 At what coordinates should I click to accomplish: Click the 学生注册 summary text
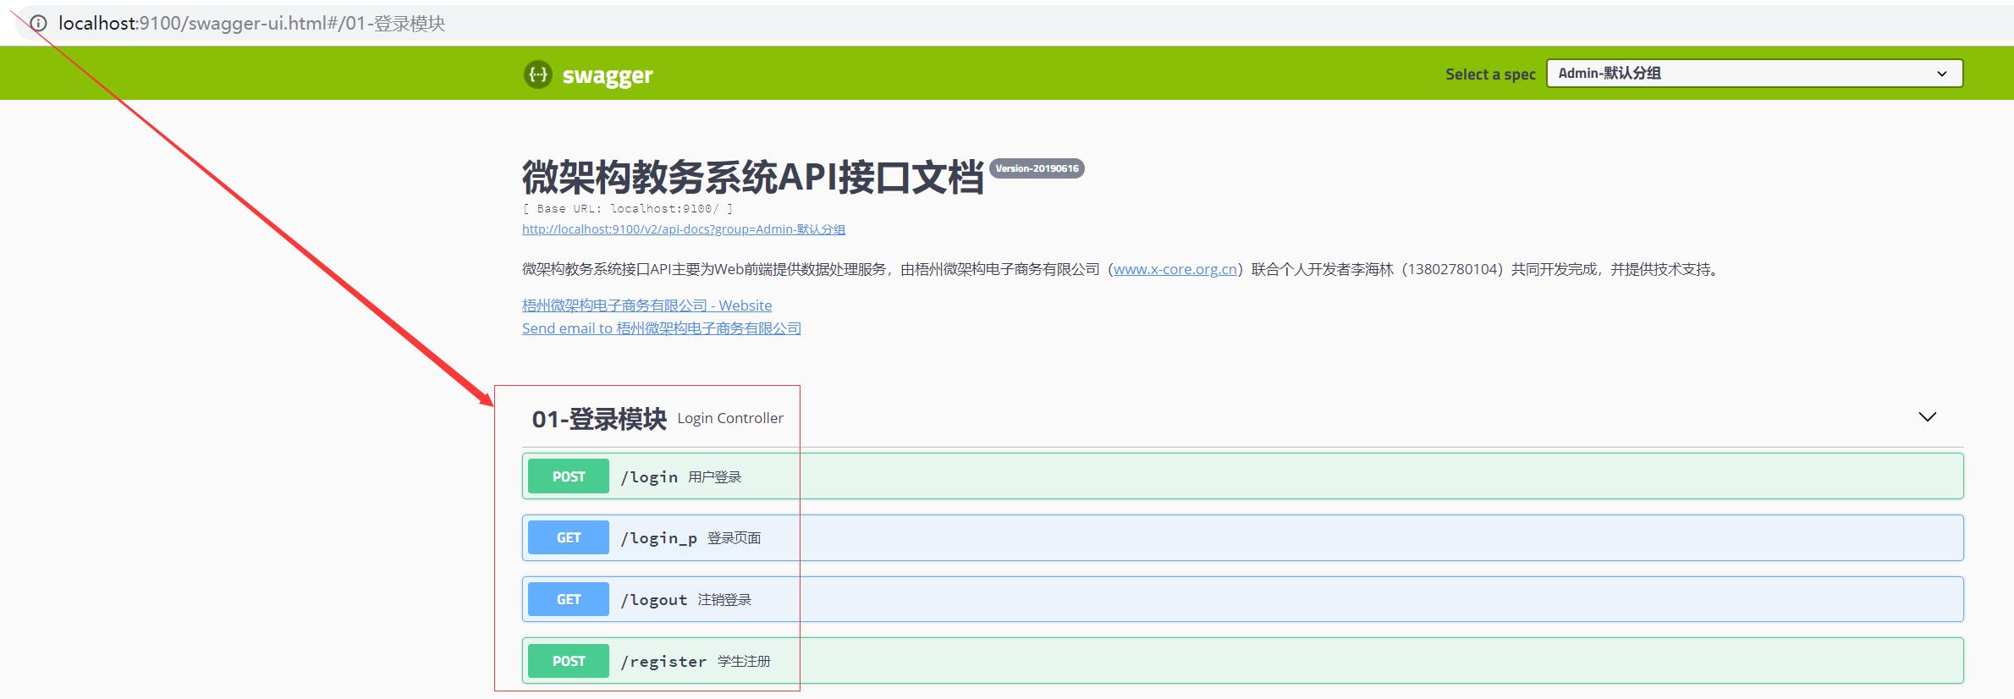[744, 662]
